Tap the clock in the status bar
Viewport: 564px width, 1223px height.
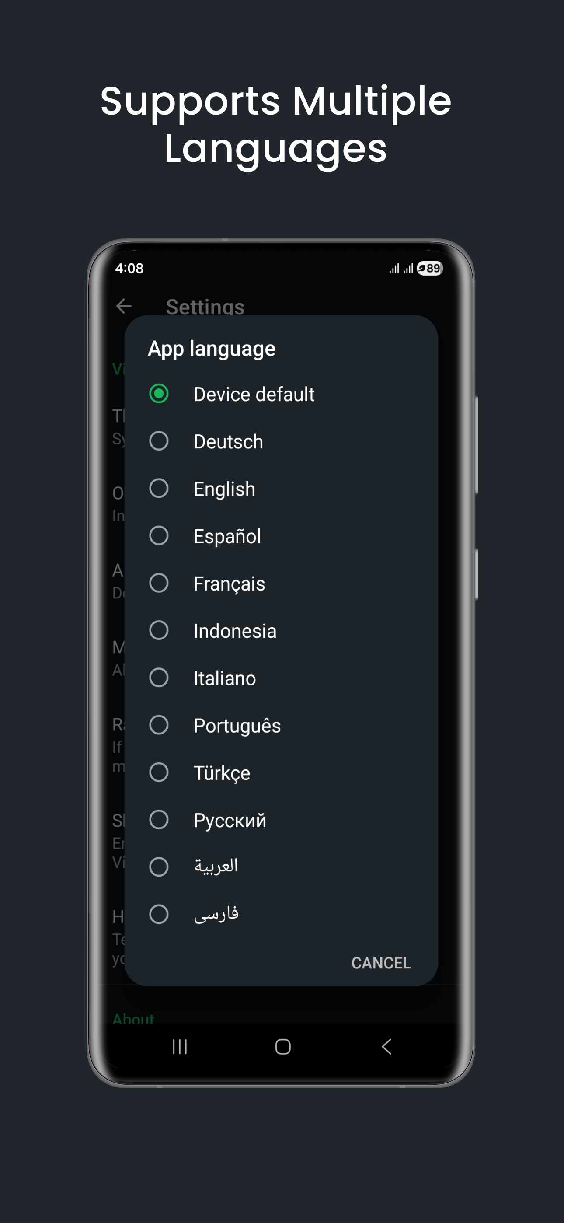(129, 268)
